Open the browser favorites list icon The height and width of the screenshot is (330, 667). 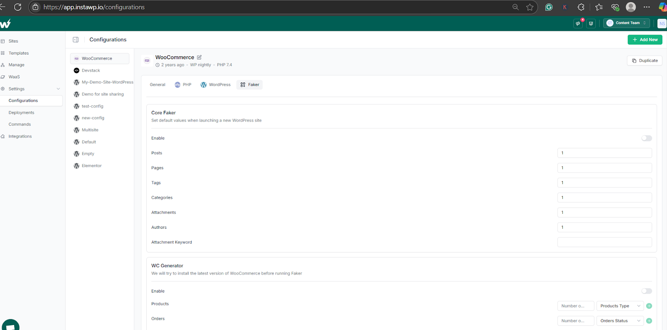599,7
